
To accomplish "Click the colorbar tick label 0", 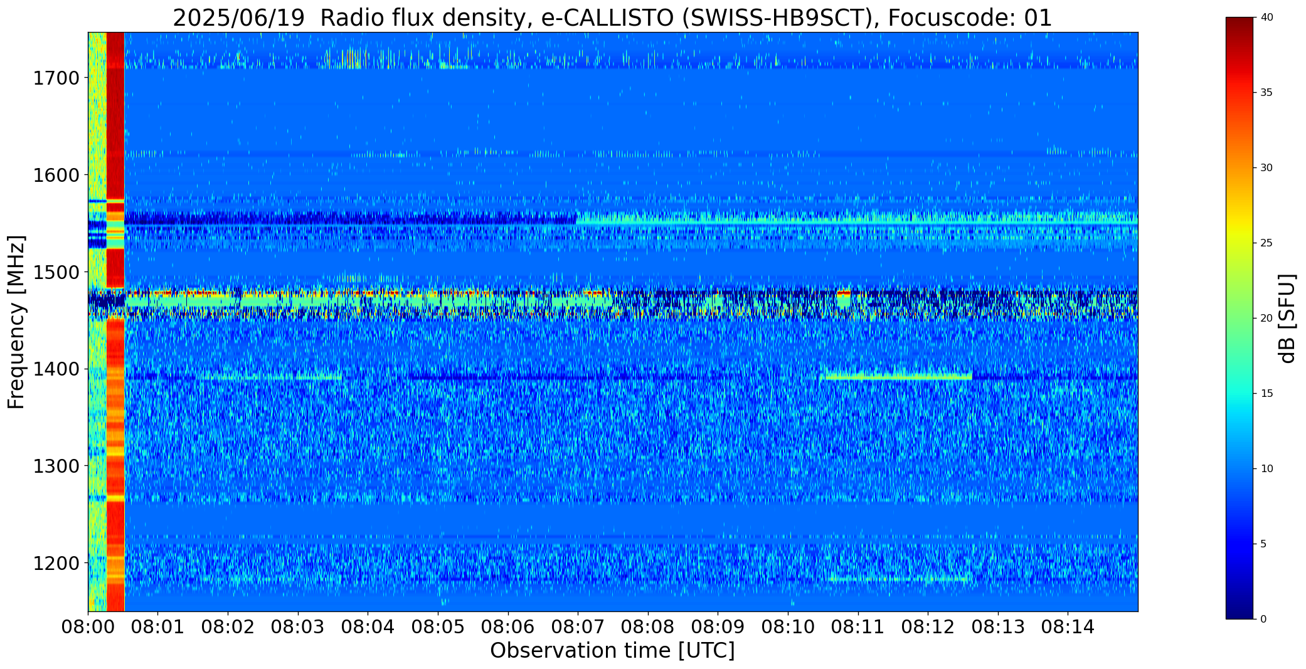I will click(1263, 619).
